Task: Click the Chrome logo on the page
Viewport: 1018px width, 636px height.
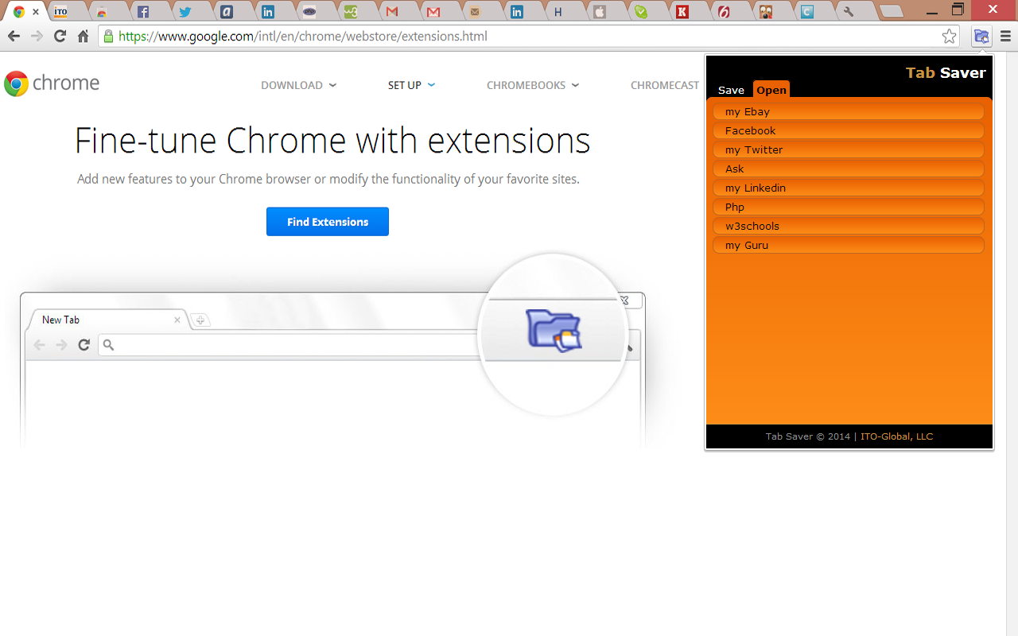Action: 52,83
